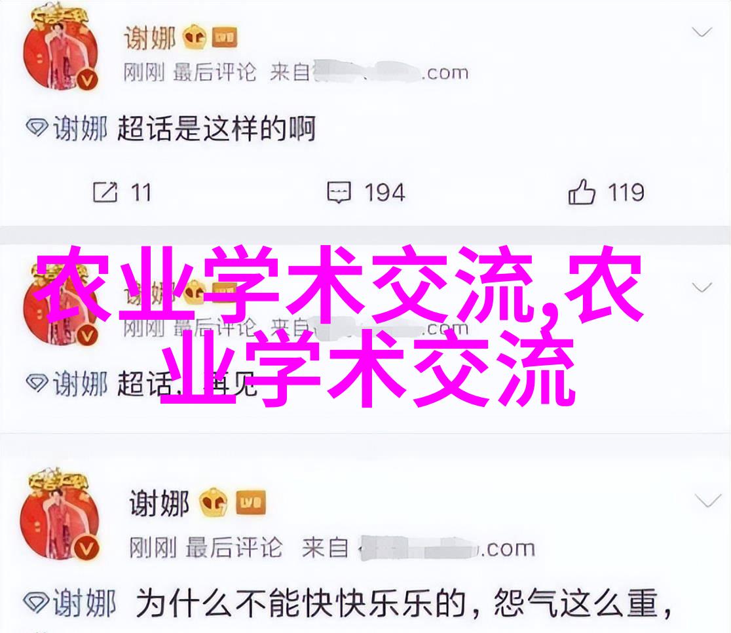Open comments icon showing 194
The height and width of the screenshot is (633, 731).
click(x=339, y=192)
